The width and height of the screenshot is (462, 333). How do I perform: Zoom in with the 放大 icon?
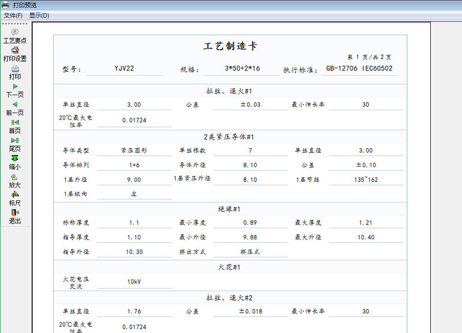(14, 177)
